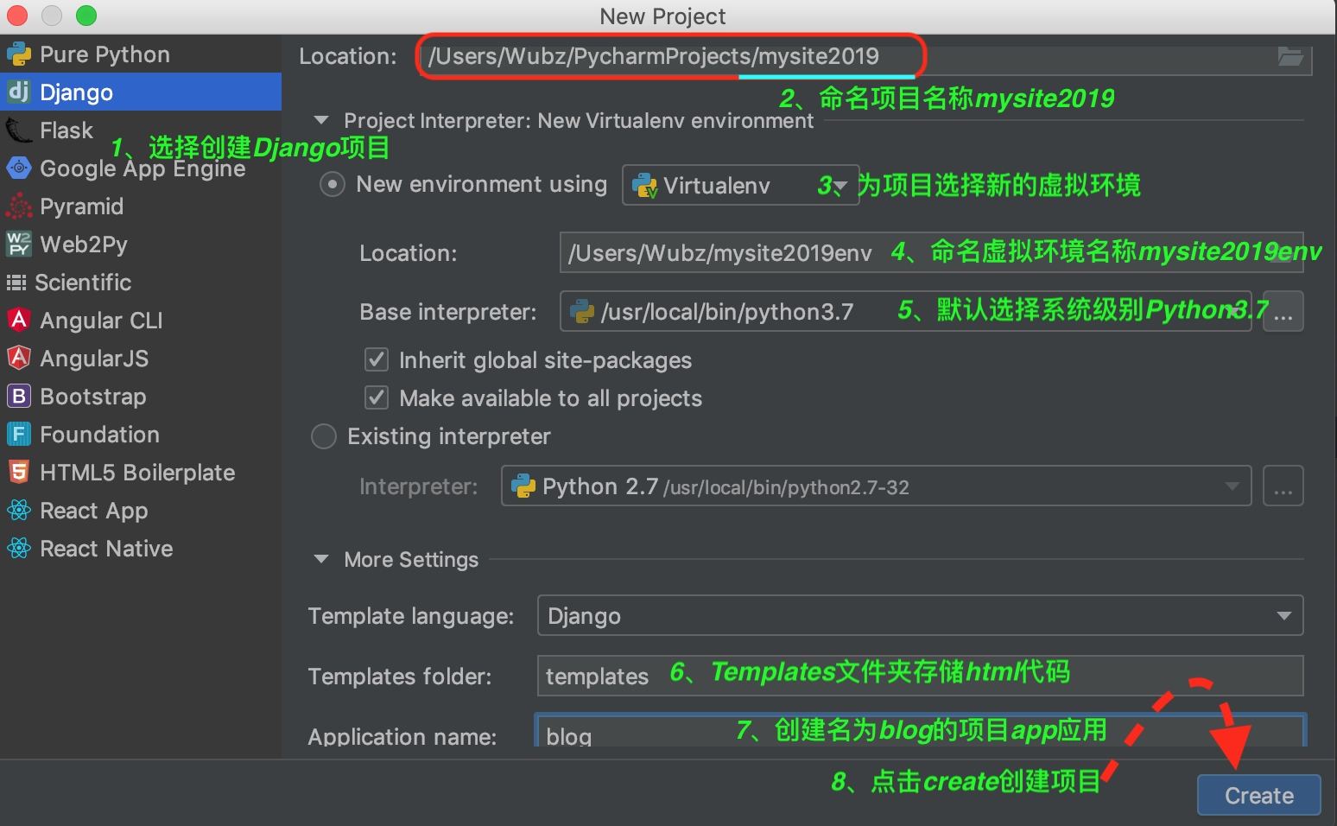
Task: Select Google App Engine project type
Action: pyautogui.click(x=141, y=168)
